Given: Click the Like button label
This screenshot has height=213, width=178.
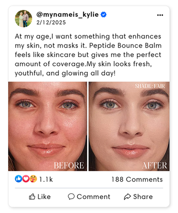Looking at the screenshot, I should (x=44, y=197).
